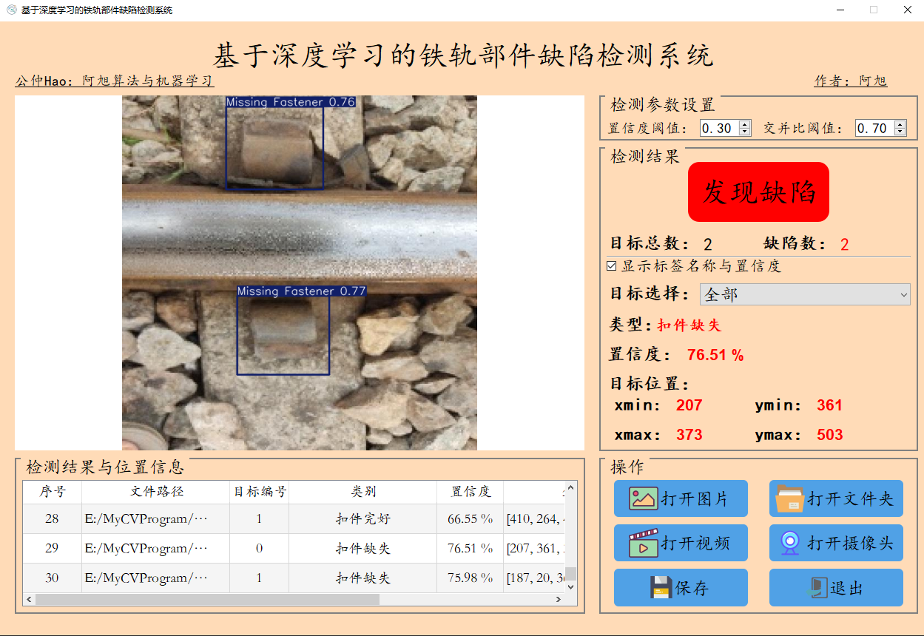Click the 置信度阈值 input field showing 0.30
The width and height of the screenshot is (924, 636).
click(x=719, y=128)
